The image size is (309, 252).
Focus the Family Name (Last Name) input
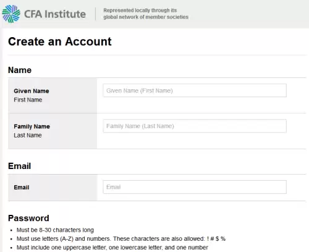[195, 126]
